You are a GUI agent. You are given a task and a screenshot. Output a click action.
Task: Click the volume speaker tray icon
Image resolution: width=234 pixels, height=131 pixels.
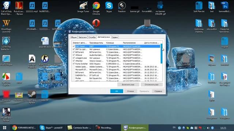click(x=208, y=128)
